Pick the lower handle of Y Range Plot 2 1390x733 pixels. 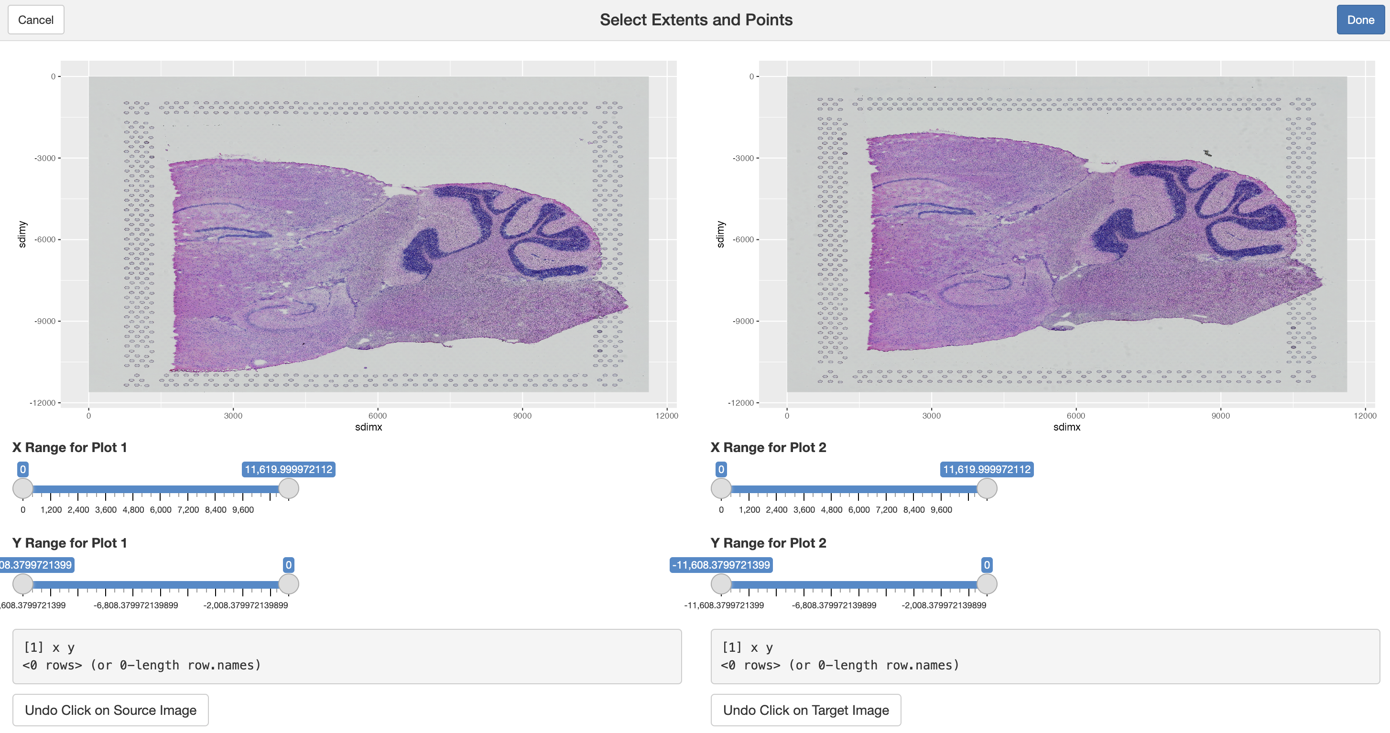(721, 584)
